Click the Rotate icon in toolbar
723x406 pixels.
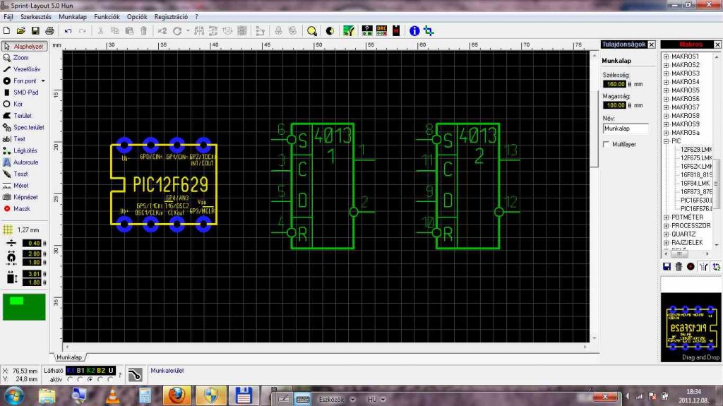[177, 31]
